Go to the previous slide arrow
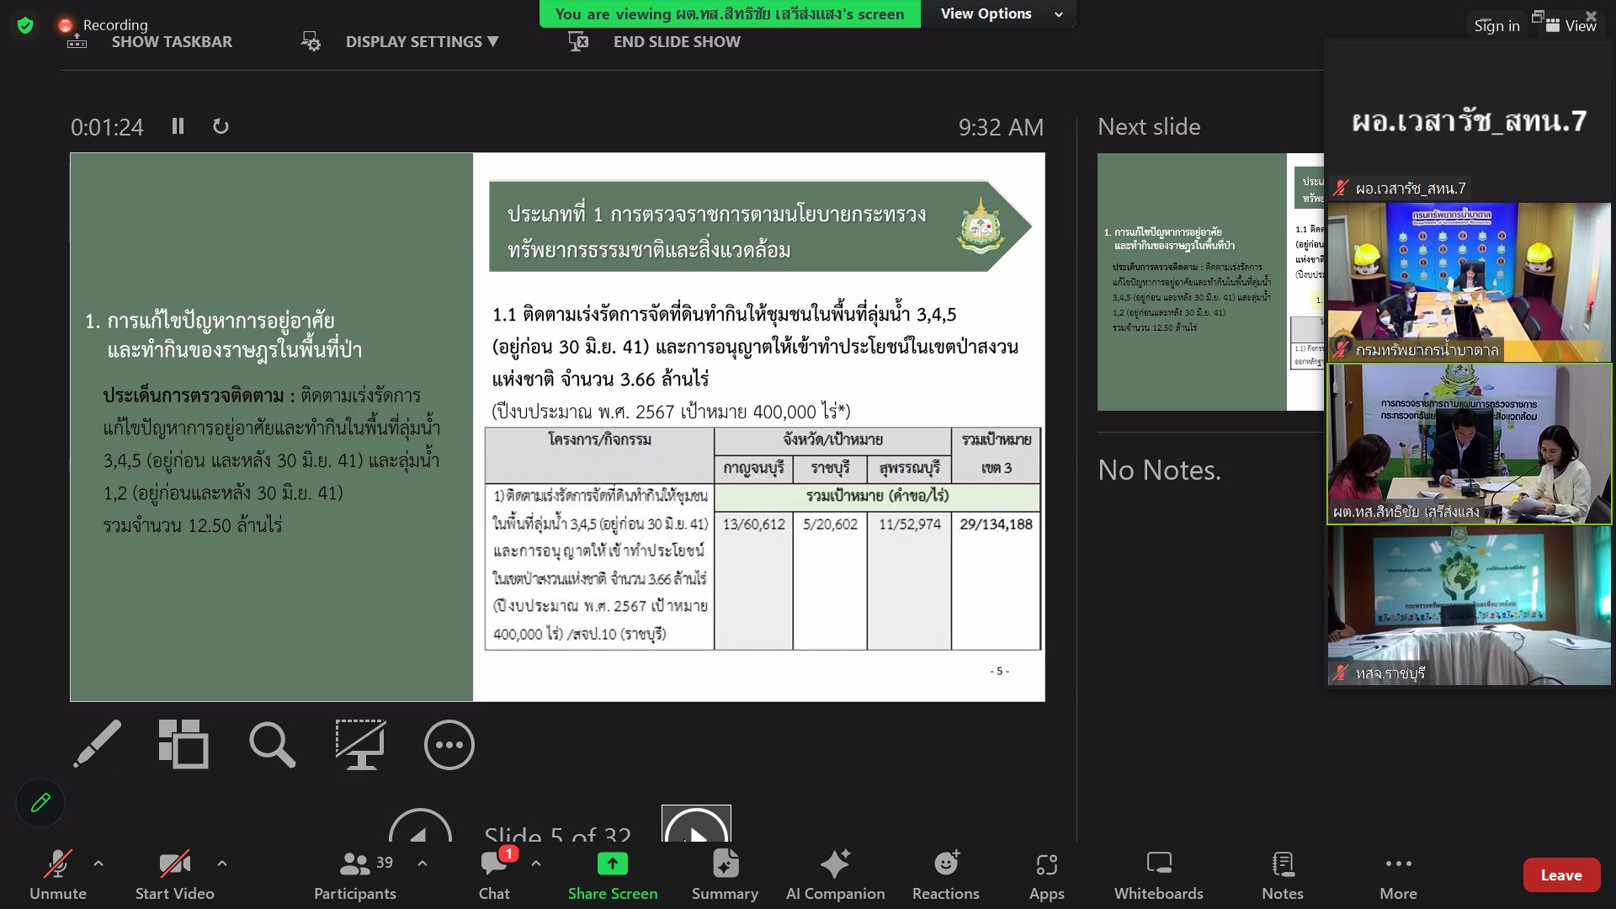The width and height of the screenshot is (1616, 909). point(420,826)
